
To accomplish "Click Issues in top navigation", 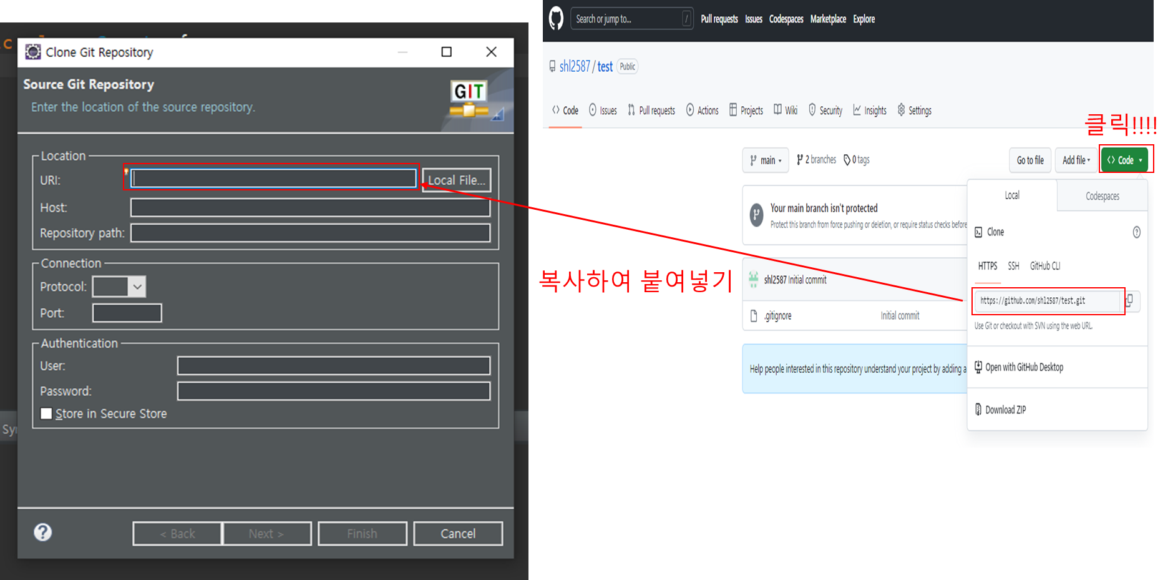I will tap(754, 19).
